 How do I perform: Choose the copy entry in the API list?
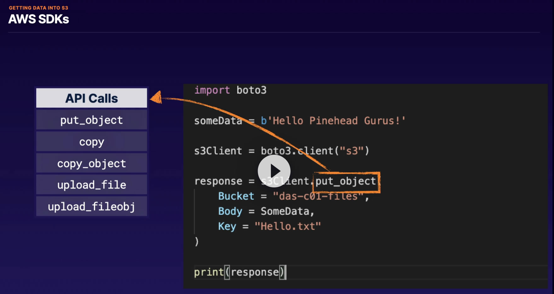91,141
